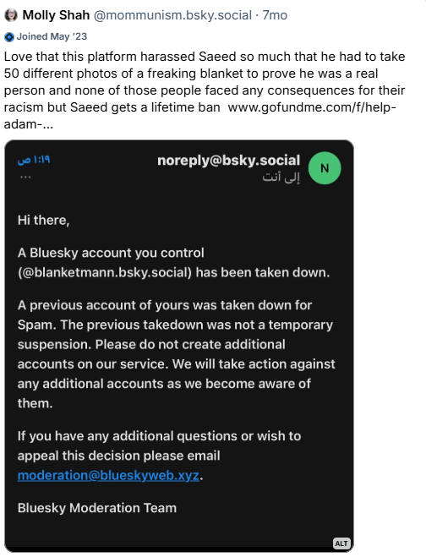Expand the Arabic recipient details line

(281, 177)
